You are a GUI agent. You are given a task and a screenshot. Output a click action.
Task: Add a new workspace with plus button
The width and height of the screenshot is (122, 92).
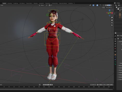[74, 3]
